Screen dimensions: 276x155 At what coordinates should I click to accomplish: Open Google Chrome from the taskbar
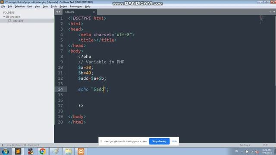click(x=42, y=151)
